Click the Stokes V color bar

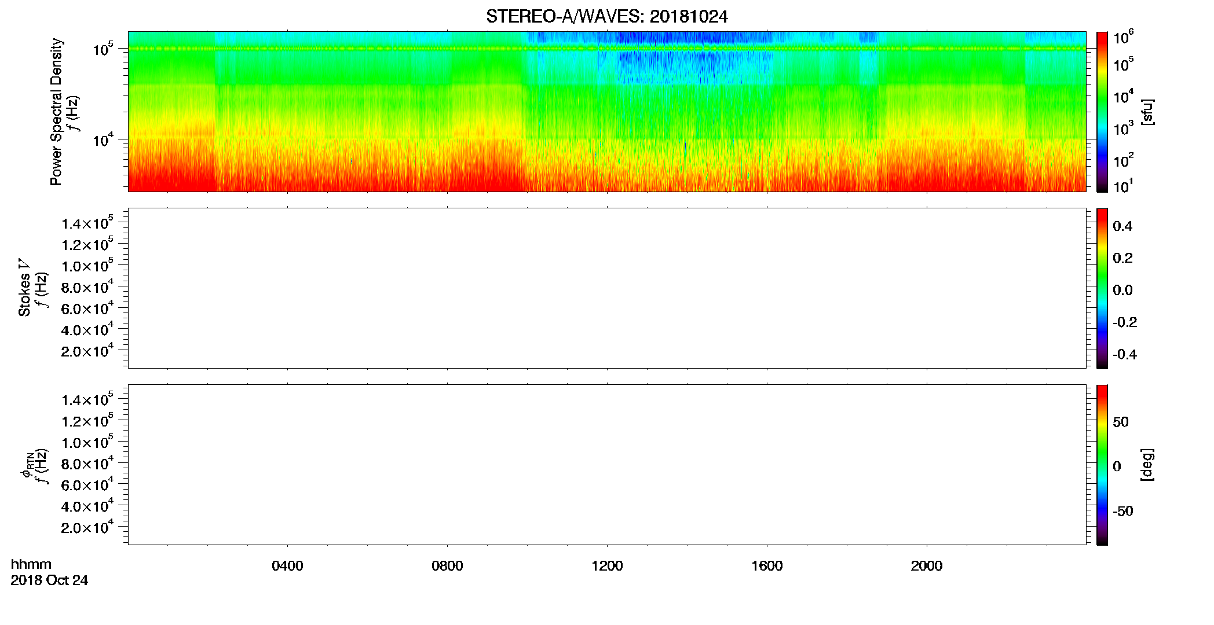[1102, 288]
